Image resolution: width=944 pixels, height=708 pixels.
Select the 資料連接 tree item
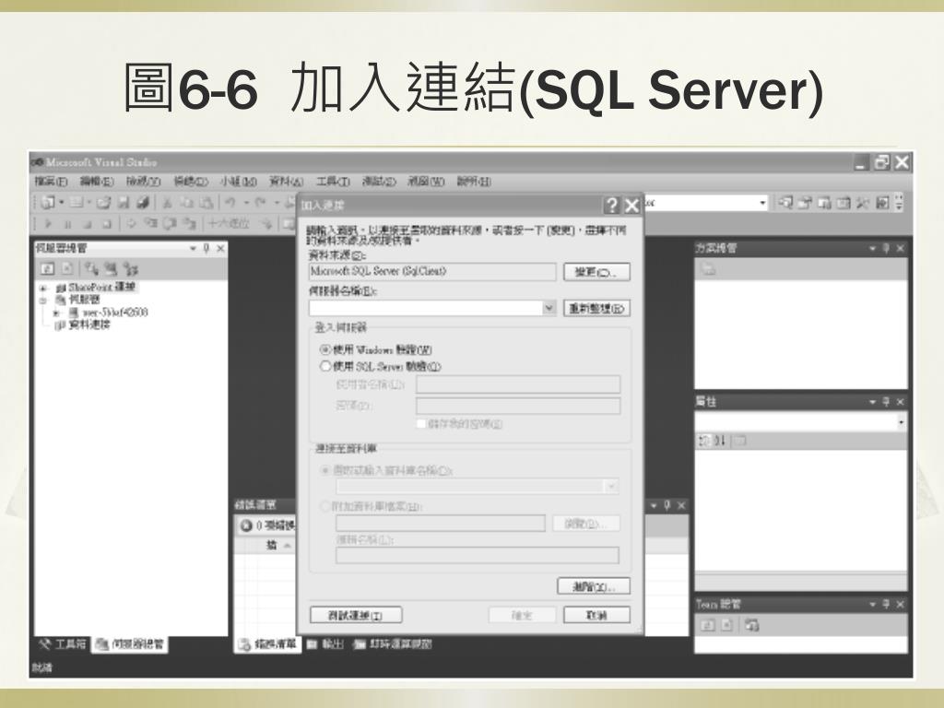coord(89,325)
